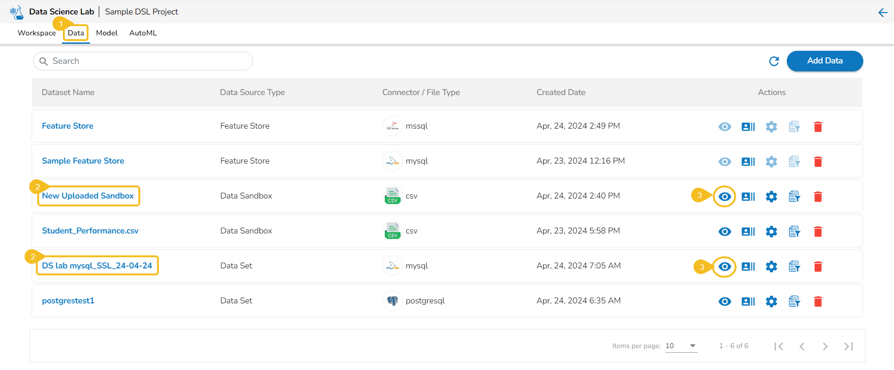Preview Student_Performance.csv using the eye icon
The height and width of the screenshot is (370, 894).
(724, 232)
